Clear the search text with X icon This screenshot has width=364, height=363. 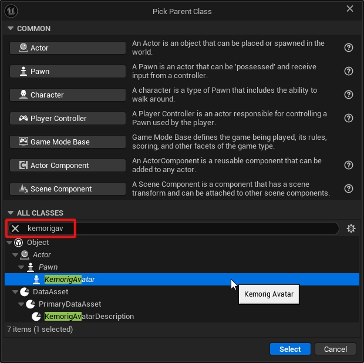tap(16, 228)
